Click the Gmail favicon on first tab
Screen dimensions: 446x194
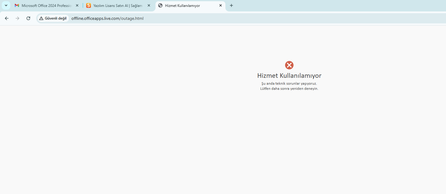pyautogui.click(x=17, y=5)
